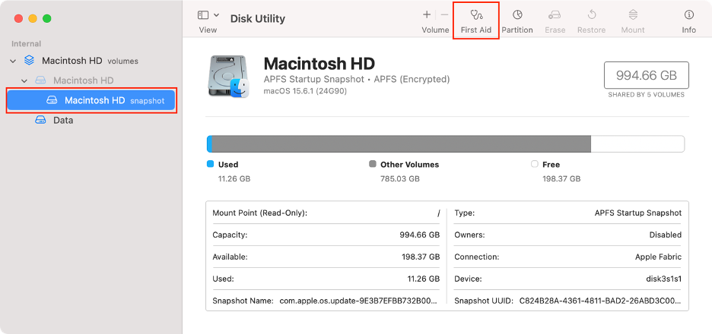Click the Used 11.26 GB legend value
Viewport: 712px width, 334px height.
click(x=234, y=179)
